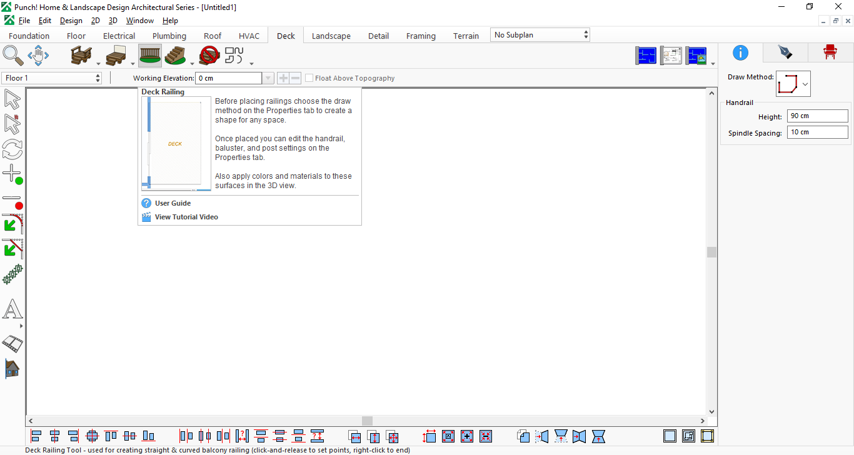The width and height of the screenshot is (854, 455).
Task: Expand arrow next to stairs tool
Action: [192, 63]
